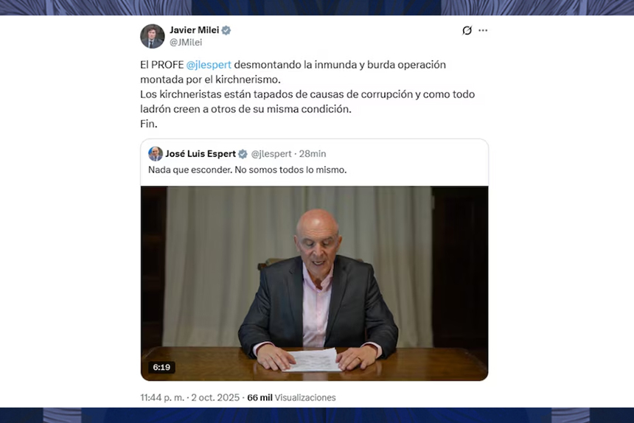Open the 11:44 p. m. · 2 oct. 2025 timestamp
634x423 pixels.
click(x=190, y=397)
